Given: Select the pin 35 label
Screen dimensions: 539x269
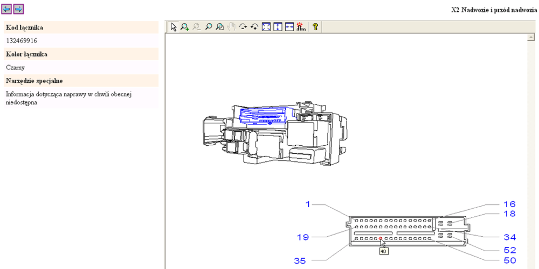Looking at the screenshot, I should [x=300, y=261].
